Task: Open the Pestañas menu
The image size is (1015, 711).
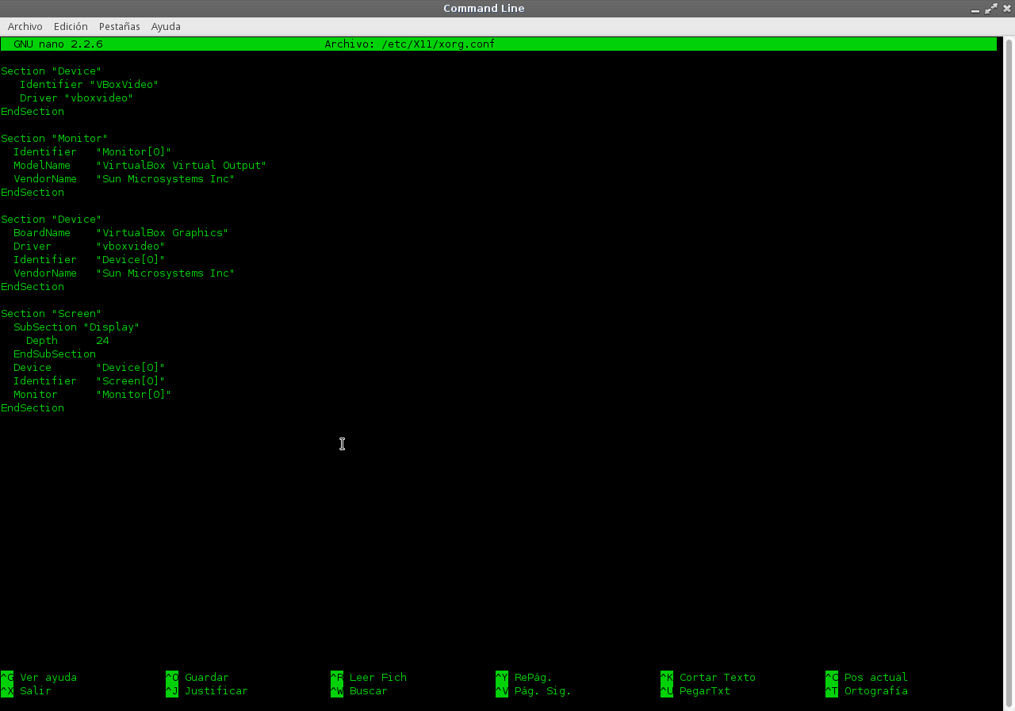Action: pos(119,26)
